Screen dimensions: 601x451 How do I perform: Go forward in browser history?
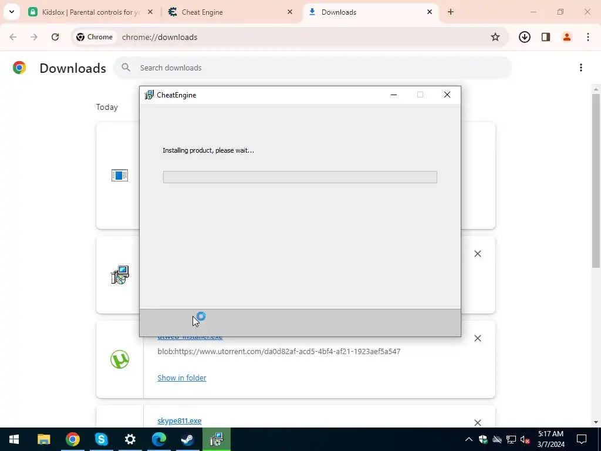[x=34, y=37]
